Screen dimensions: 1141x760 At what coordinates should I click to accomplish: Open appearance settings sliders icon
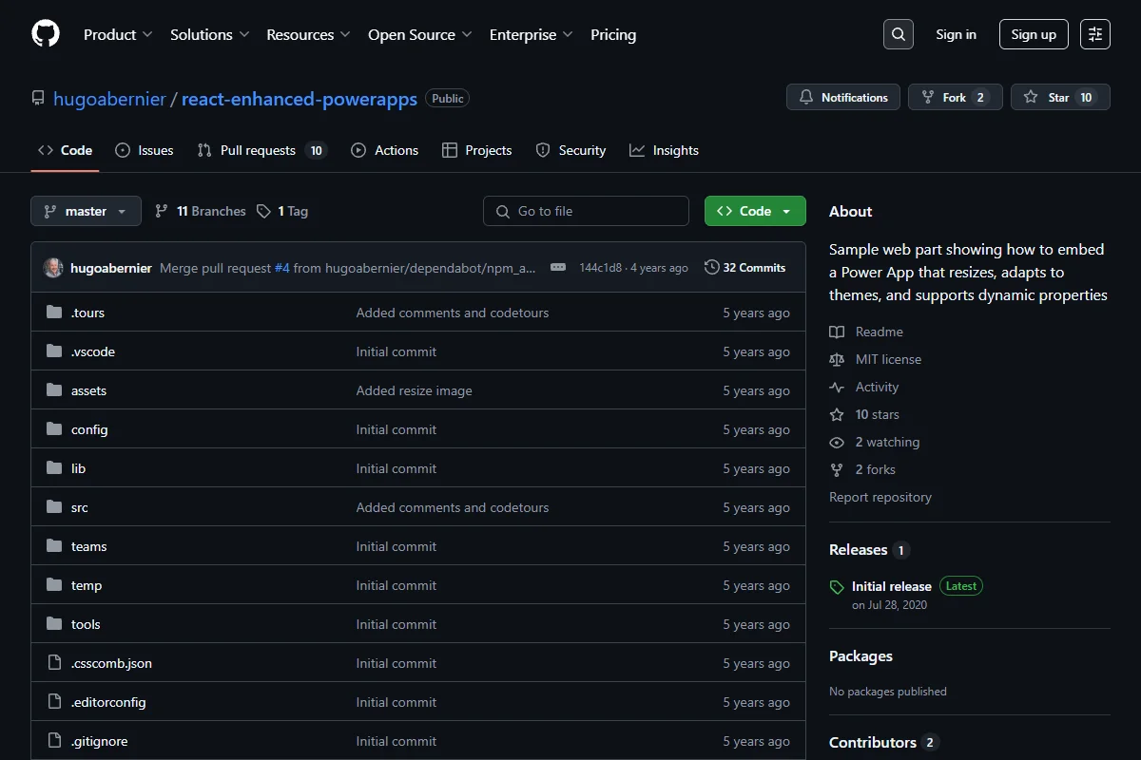tap(1095, 34)
